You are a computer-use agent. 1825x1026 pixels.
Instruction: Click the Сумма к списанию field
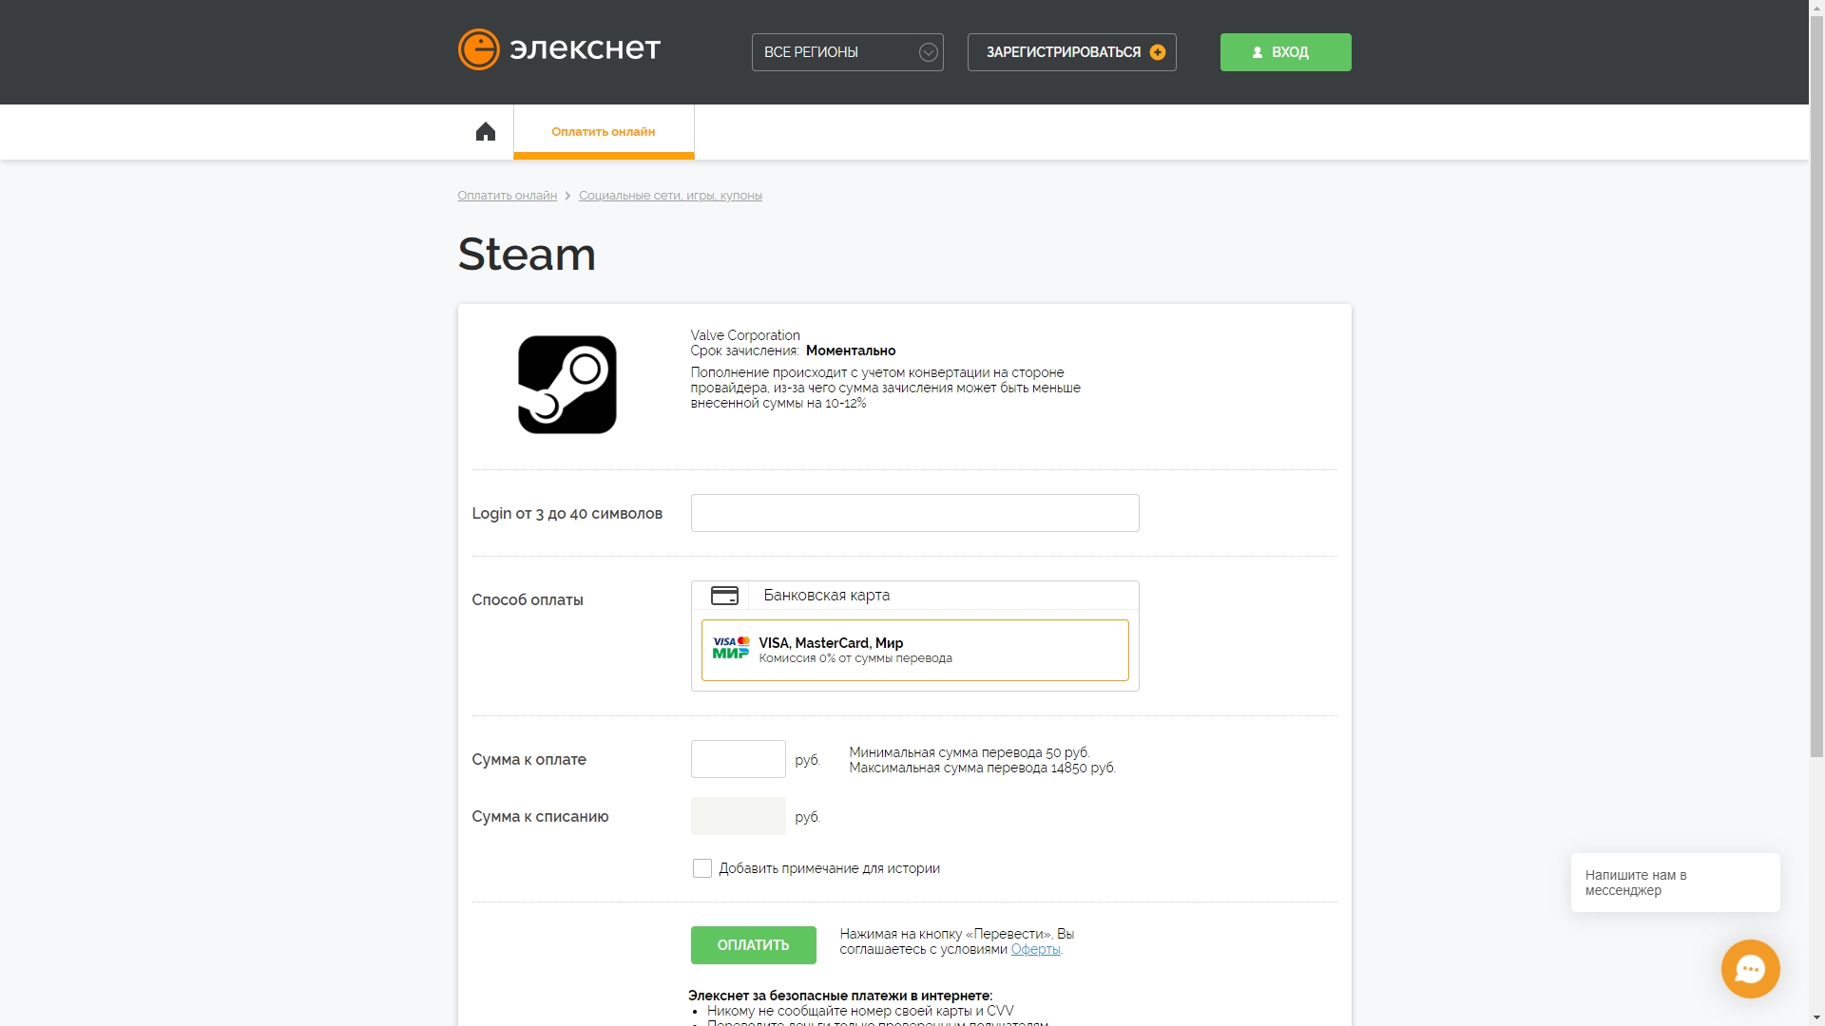point(738,816)
